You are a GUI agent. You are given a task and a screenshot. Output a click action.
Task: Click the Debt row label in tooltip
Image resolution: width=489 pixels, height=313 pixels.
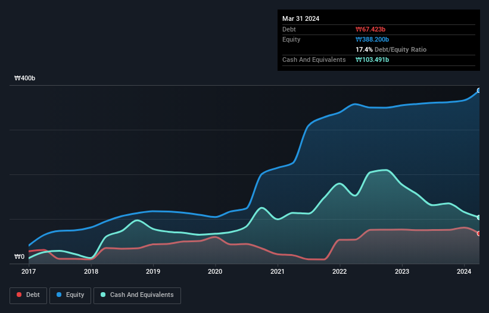[x=289, y=29]
